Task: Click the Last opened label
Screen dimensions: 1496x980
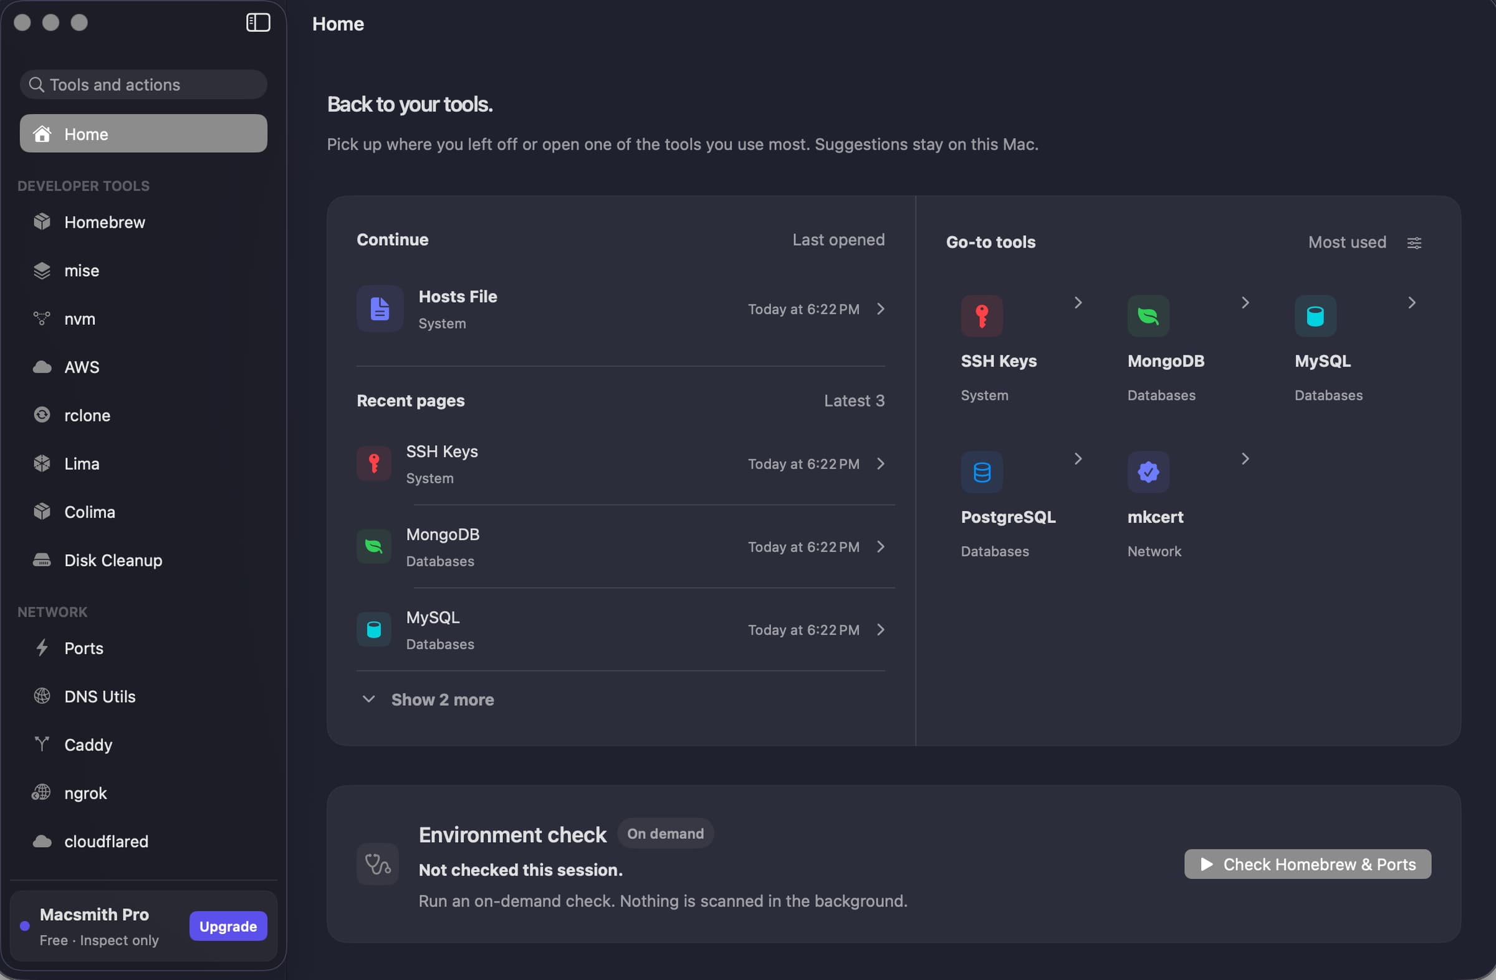Action: pyautogui.click(x=838, y=240)
